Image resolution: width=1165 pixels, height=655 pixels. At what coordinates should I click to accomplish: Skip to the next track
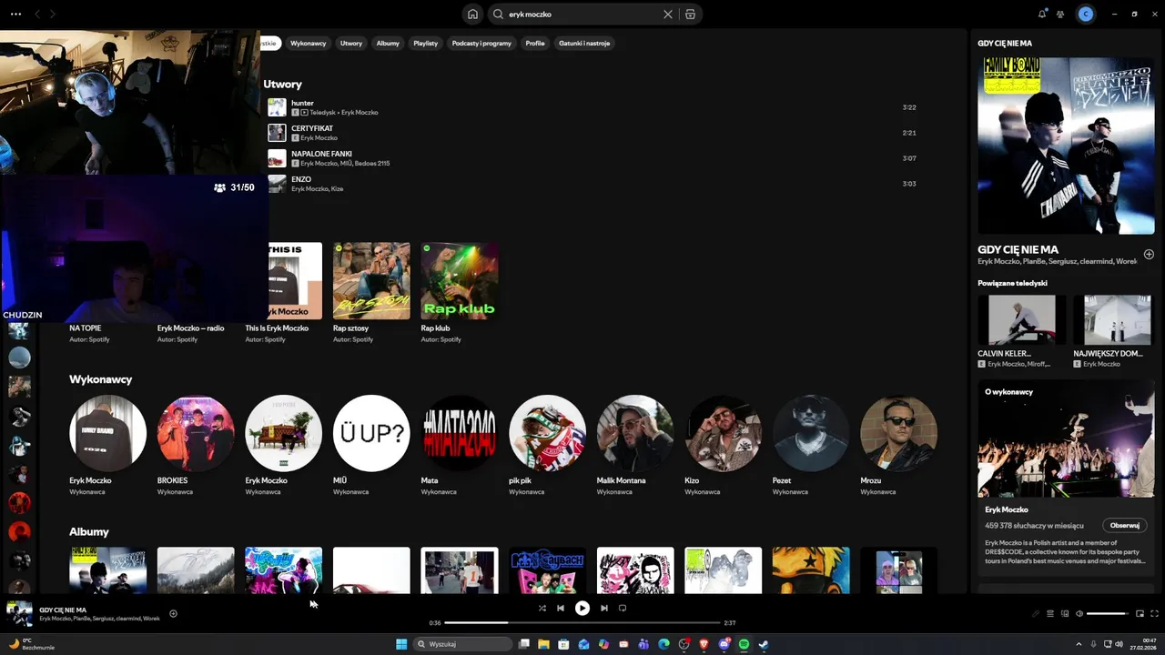[x=604, y=609]
